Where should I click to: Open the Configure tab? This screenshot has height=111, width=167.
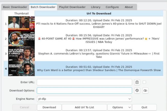click(x=112, y=7)
